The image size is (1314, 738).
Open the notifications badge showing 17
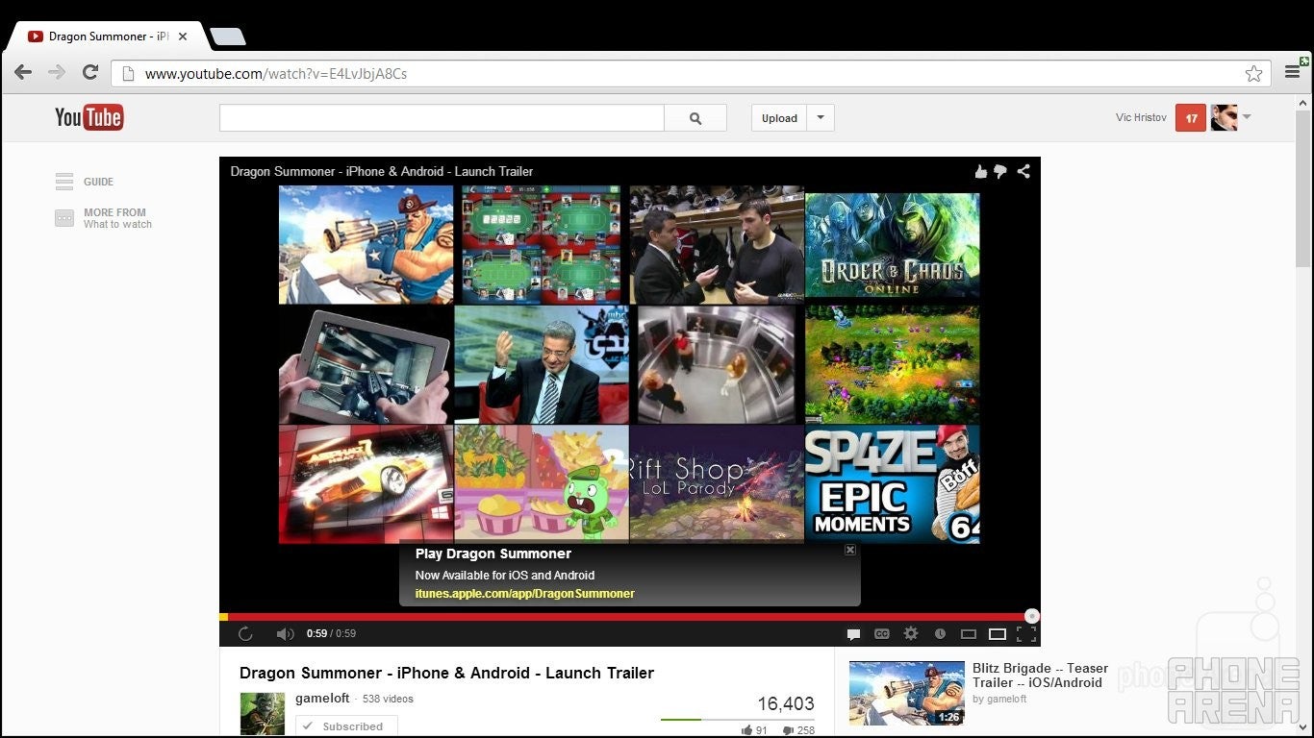pyautogui.click(x=1191, y=118)
